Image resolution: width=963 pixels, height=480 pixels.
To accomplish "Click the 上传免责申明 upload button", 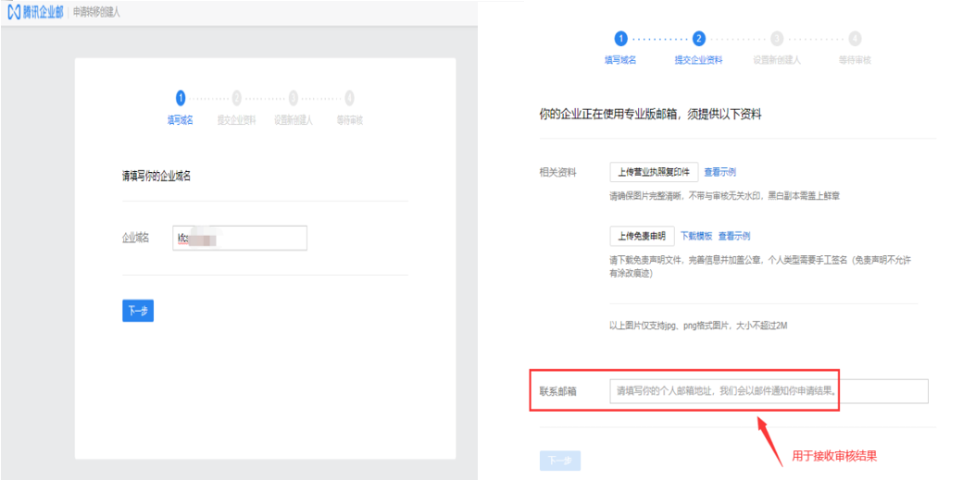I will tap(641, 236).
